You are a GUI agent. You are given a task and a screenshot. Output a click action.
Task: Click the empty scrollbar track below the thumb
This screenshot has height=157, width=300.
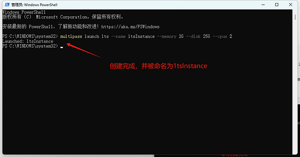tap(295, 86)
